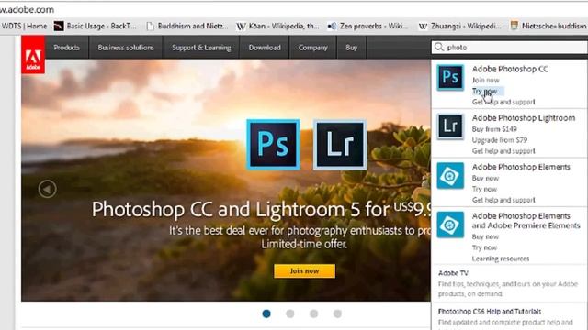Click the Zhuangzi Wikipedia bookmark favicon

tap(423, 27)
